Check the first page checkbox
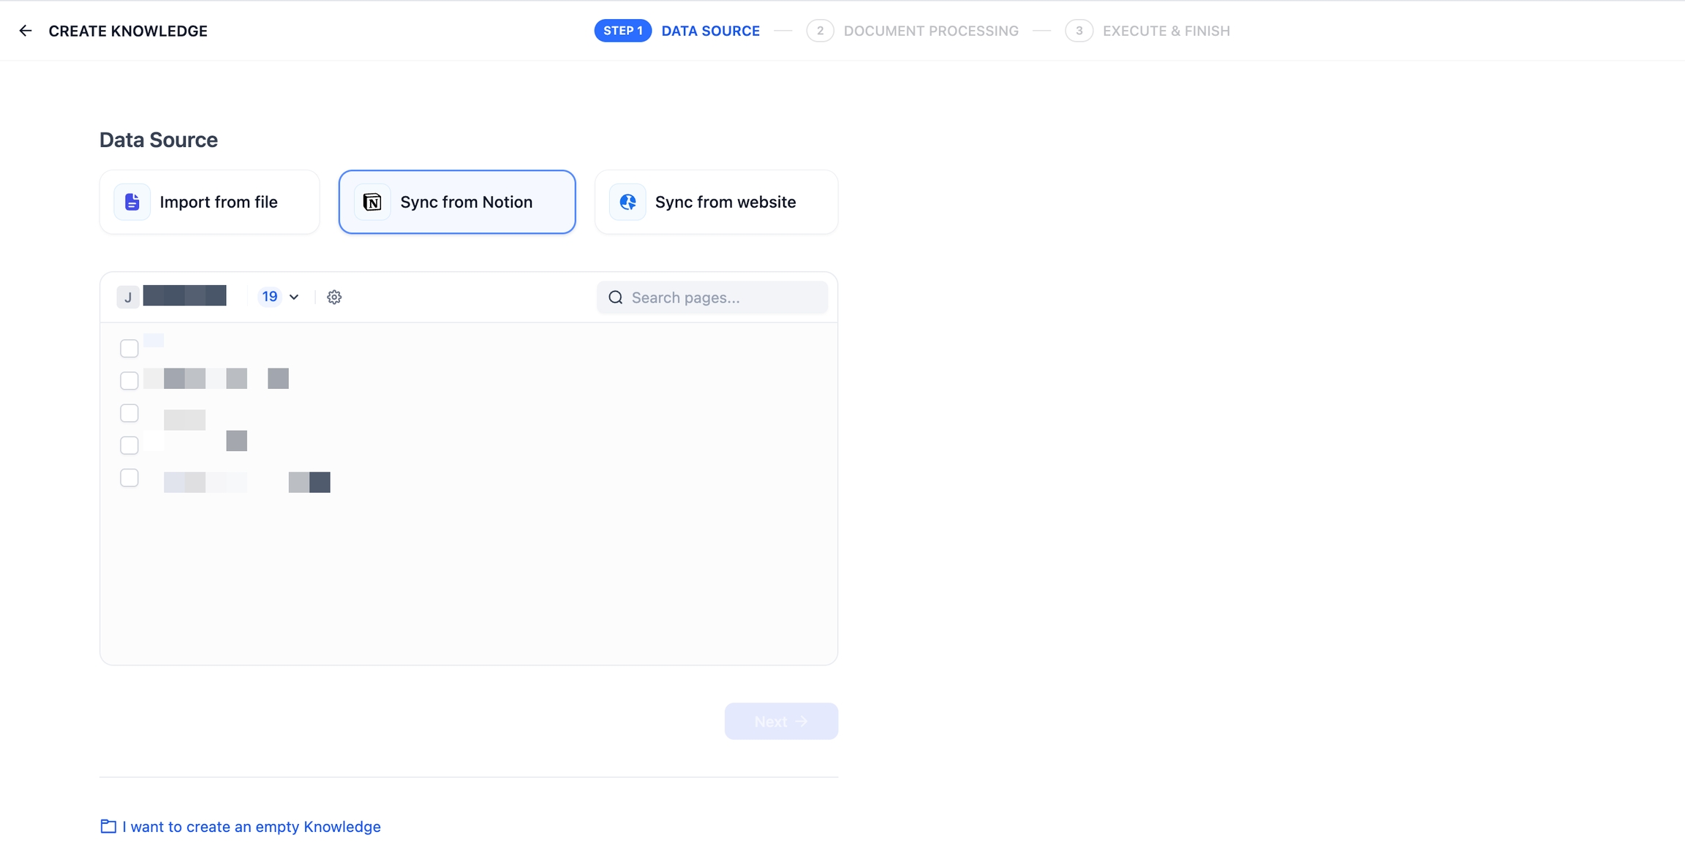The image size is (1685, 862). 129,348
